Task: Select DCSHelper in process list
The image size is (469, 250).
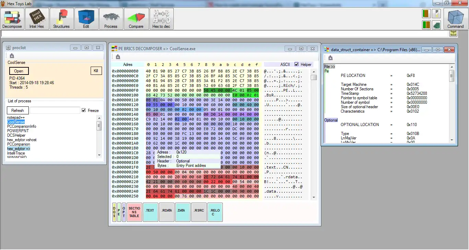Action: pyautogui.click(x=16, y=135)
